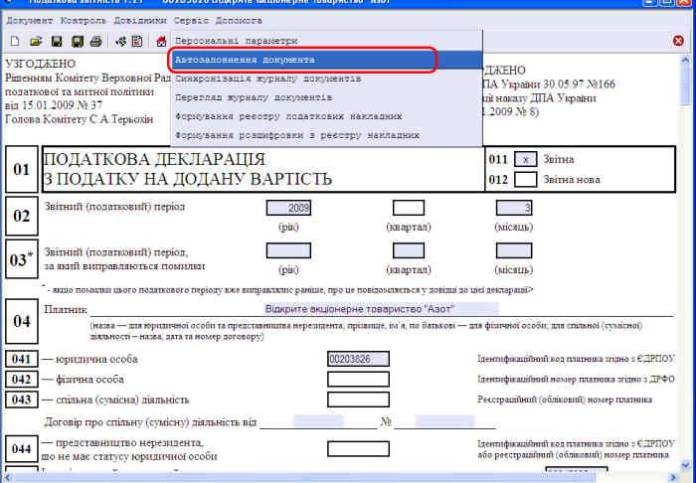
Task: Toggle the 011 Звітна checkbox
Action: coord(526,159)
